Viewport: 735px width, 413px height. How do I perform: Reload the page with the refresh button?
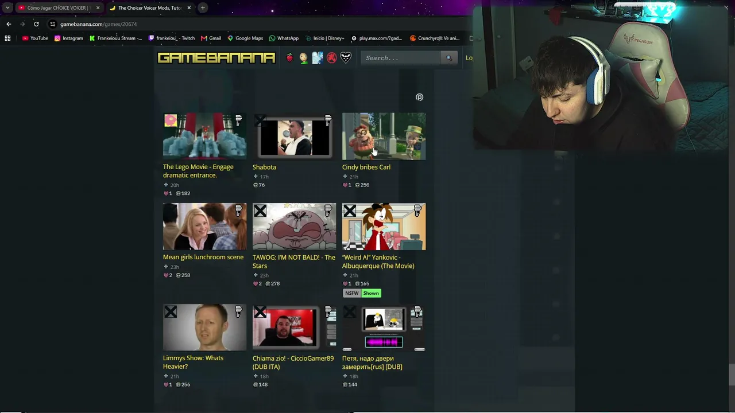coord(36,24)
